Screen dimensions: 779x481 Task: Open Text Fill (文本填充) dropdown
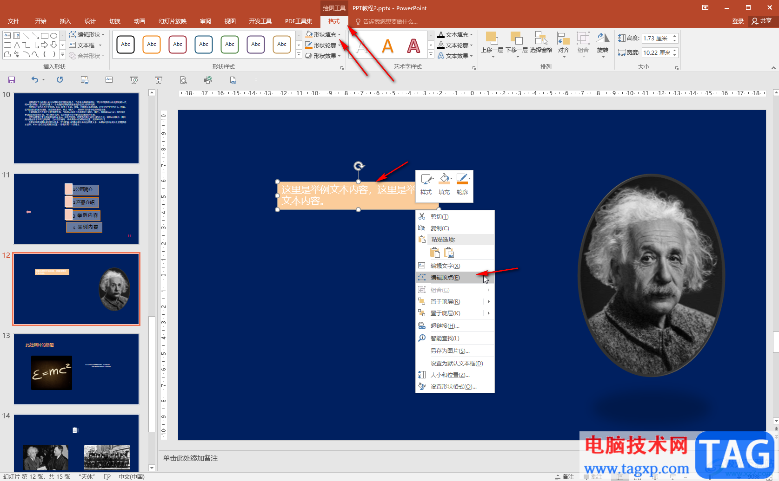point(455,34)
